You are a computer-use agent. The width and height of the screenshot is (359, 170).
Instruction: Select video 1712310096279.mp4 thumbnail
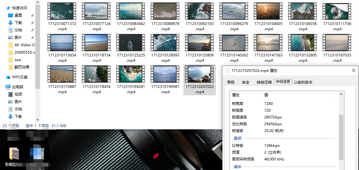pyautogui.click(x=234, y=11)
